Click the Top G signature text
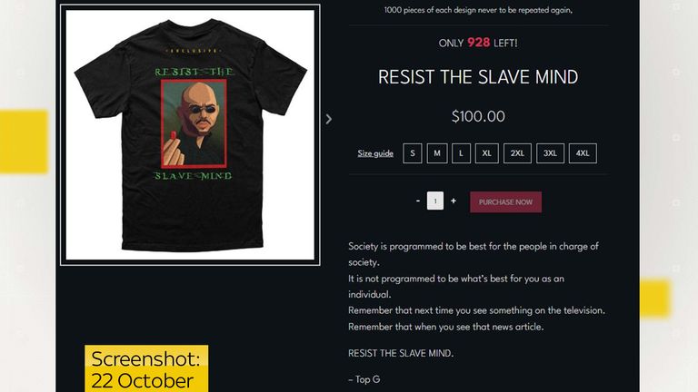The image size is (698, 392). click(x=364, y=379)
